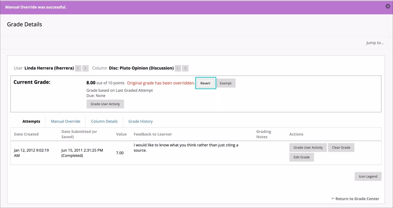
Task: Click Grade User Activity in Actions column
Action: (x=308, y=148)
